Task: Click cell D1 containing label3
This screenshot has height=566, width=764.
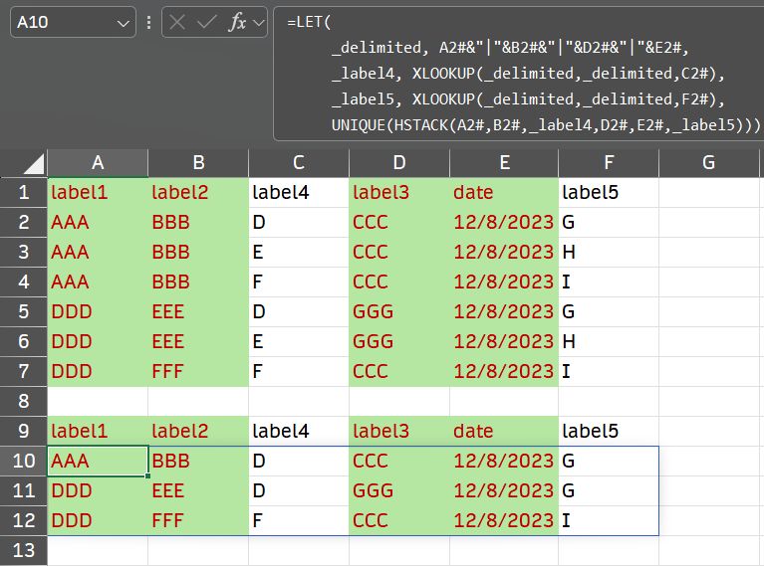Action: pyautogui.click(x=399, y=193)
